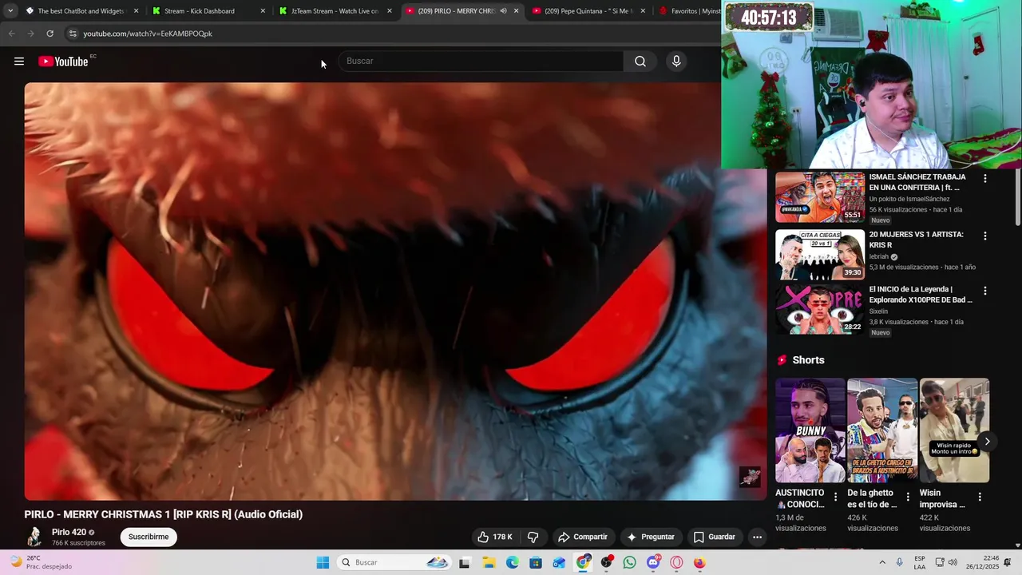The width and height of the screenshot is (1022, 575).
Task: Open the taskbar volume speaker icon
Action: [953, 562]
